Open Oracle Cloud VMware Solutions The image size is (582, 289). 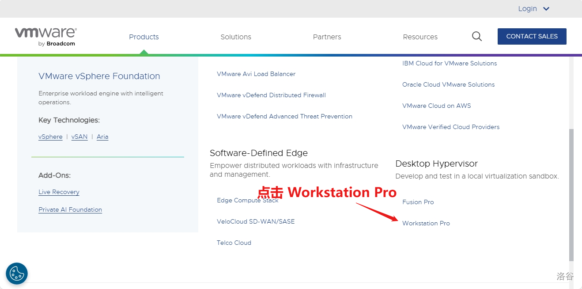pos(448,84)
